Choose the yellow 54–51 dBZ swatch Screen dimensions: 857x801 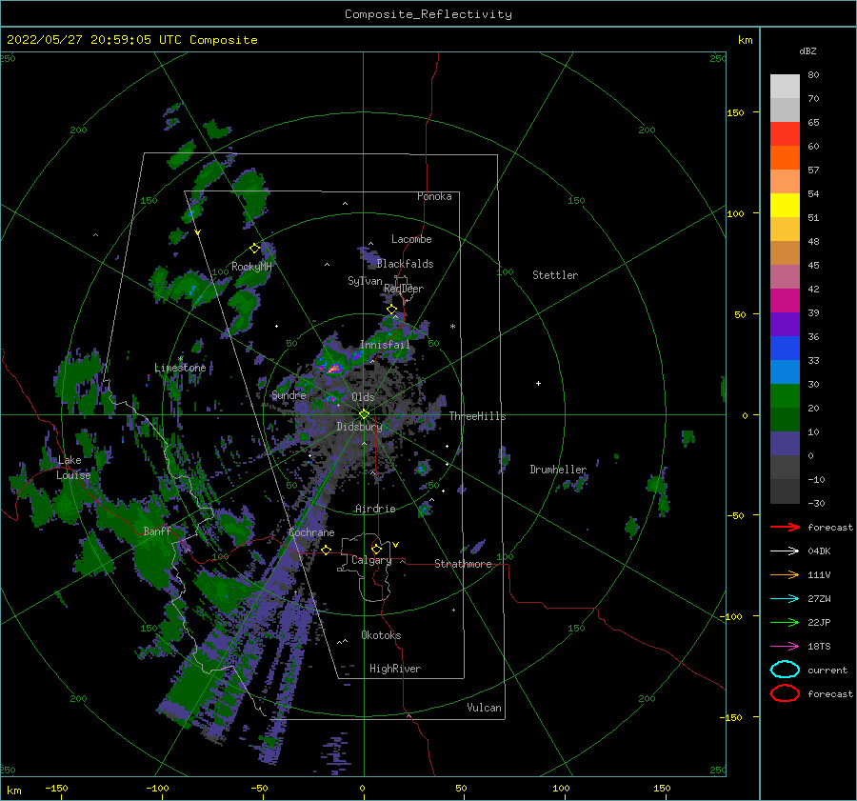tap(785, 205)
